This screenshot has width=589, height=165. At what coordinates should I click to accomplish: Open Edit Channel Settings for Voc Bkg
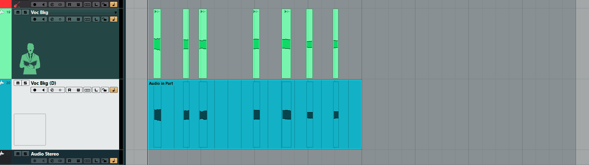(52, 19)
